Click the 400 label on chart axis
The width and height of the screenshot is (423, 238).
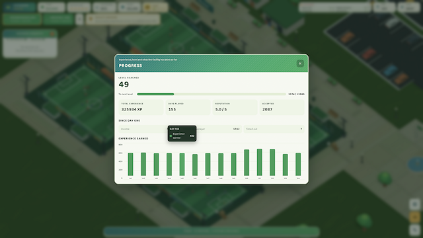click(x=120, y=161)
